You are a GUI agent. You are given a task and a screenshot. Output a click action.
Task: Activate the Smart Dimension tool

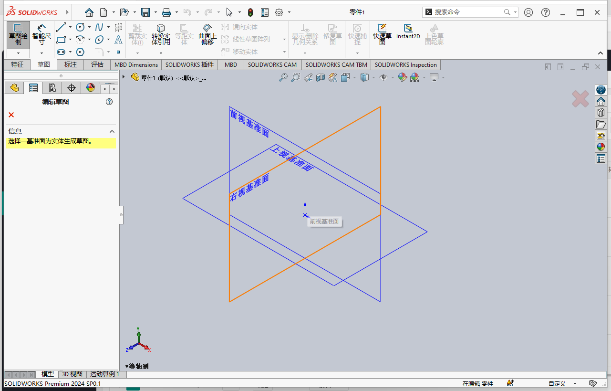pos(41,33)
